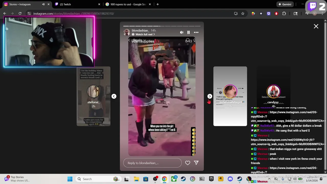Open Epic Games Launcher from taskbar
The height and width of the screenshot is (184, 327).
(211, 179)
